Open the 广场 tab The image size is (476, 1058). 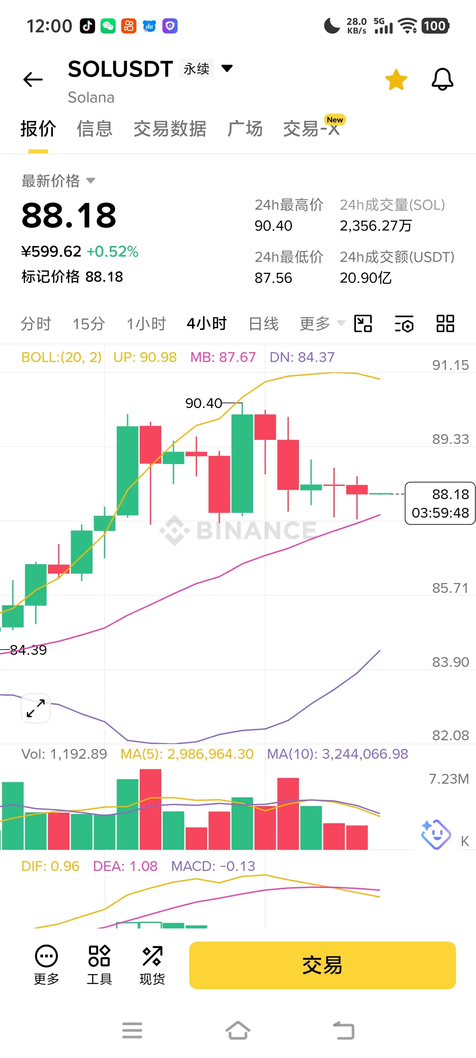[x=245, y=129]
